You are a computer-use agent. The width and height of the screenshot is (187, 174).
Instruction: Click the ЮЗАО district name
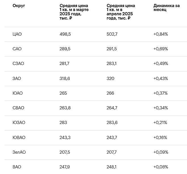(19, 123)
